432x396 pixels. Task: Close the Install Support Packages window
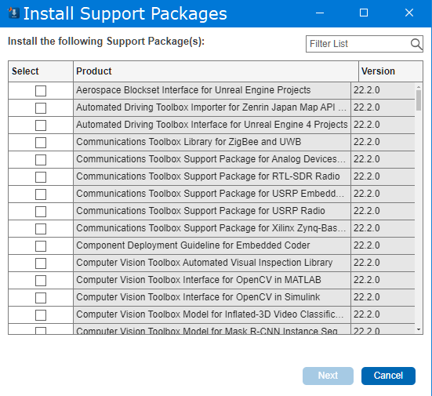(x=409, y=13)
